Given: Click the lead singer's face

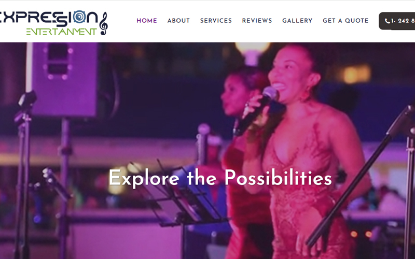Looking at the screenshot, I should [x=286, y=75].
